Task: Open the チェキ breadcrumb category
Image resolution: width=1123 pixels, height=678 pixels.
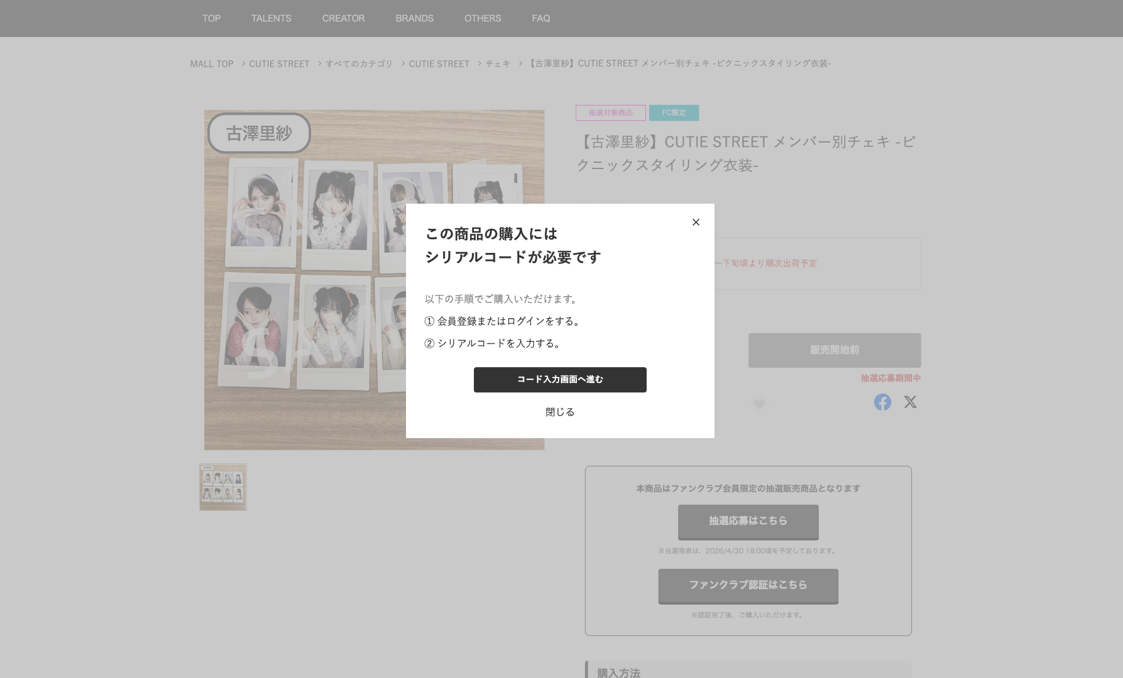Action: click(x=497, y=64)
